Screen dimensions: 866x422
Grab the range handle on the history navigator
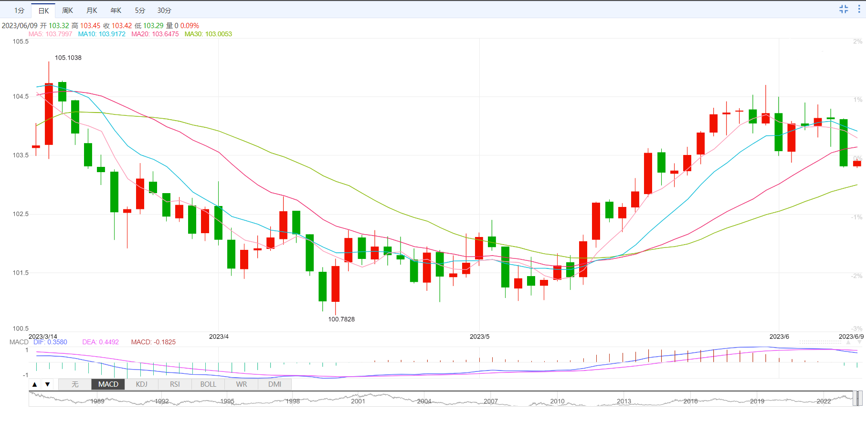pyautogui.click(x=857, y=399)
